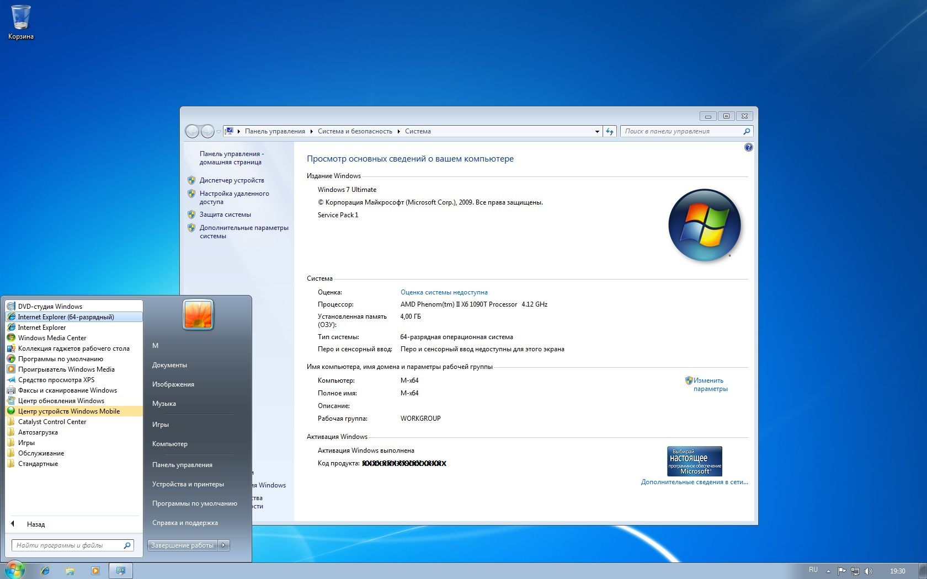The width and height of the screenshot is (927, 579).
Task: Open Игры in Start menu right pane
Action: [x=160, y=425]
